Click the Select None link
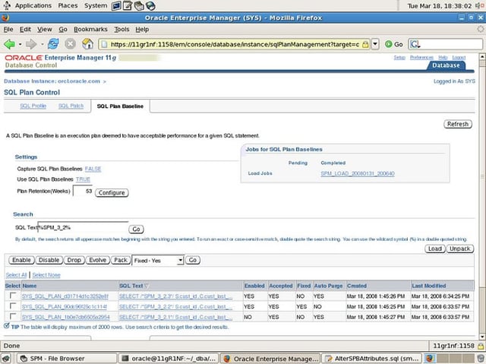 click(x=46, y=275)
